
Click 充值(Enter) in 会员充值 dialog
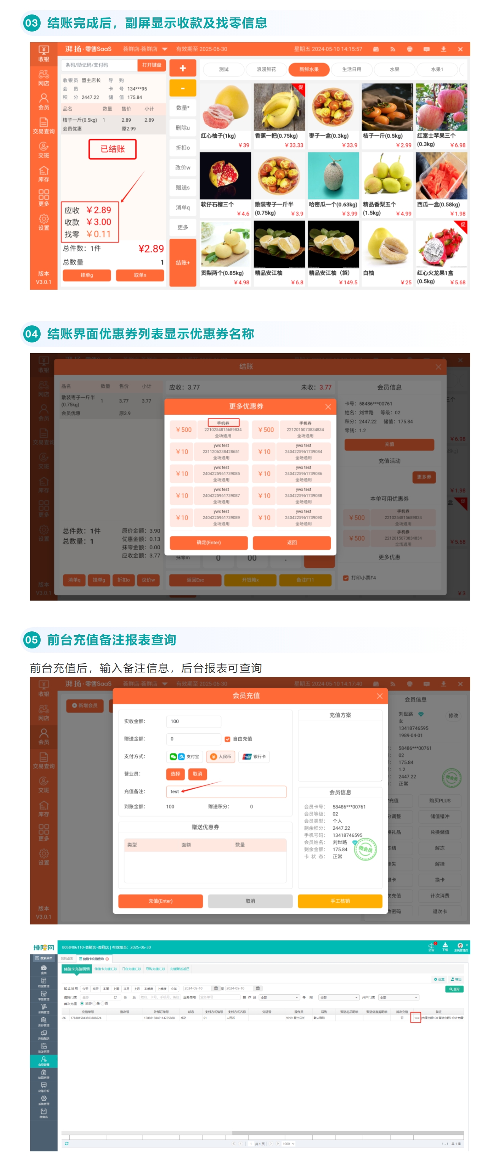click(x=160, y=901)
